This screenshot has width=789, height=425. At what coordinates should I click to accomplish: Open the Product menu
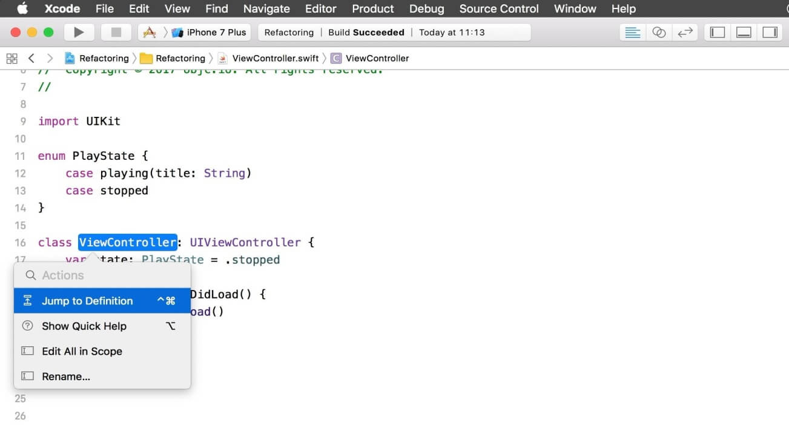373,8
